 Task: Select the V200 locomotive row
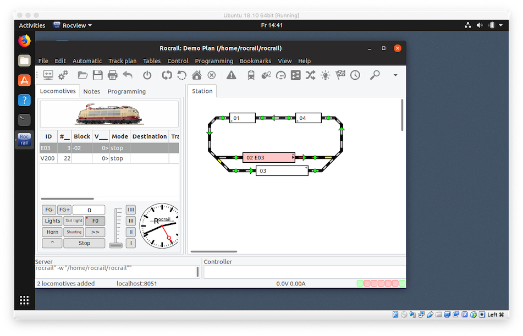82,158
